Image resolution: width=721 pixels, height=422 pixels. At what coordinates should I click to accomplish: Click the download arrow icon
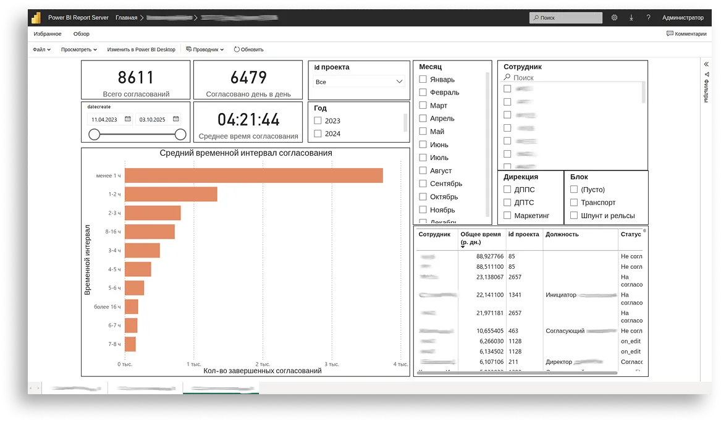[631, 18]
